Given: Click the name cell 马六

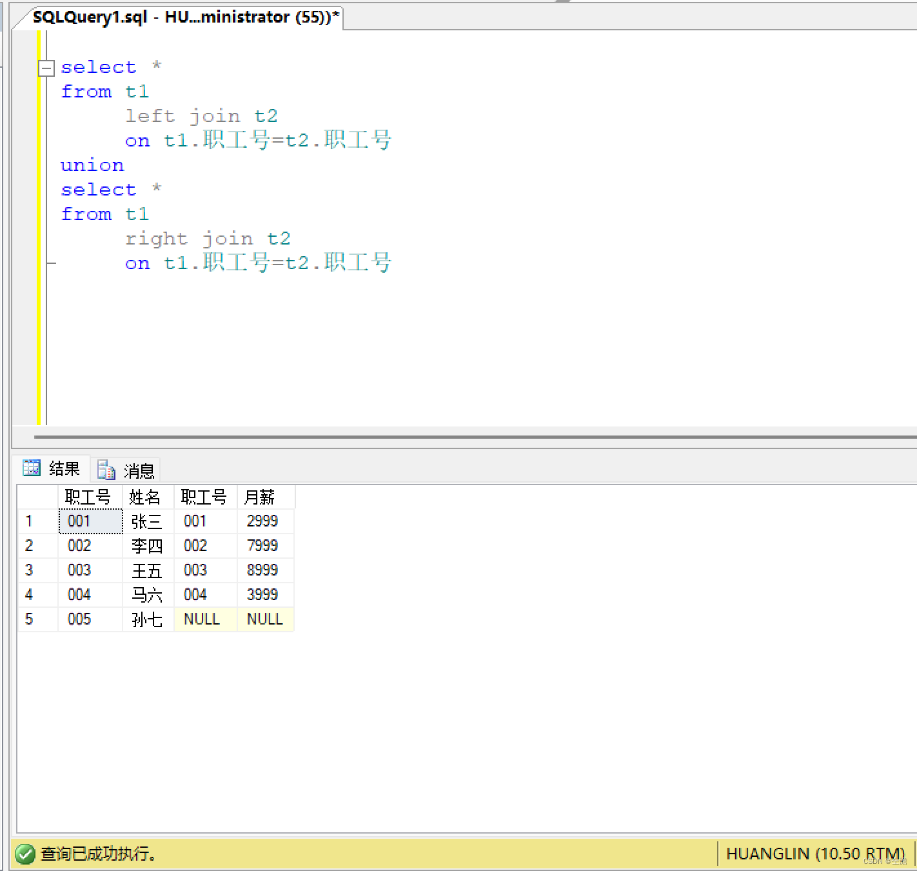Looking at the screenshot, I should pyautogui.click(x=148, y=595).
